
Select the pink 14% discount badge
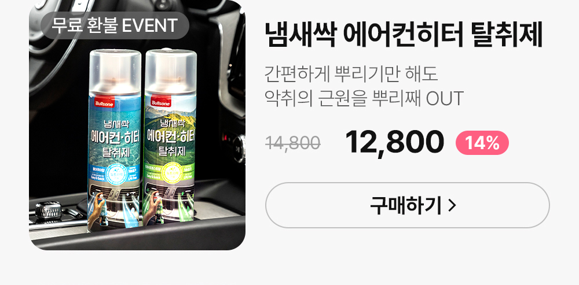(x=482, y=143)
